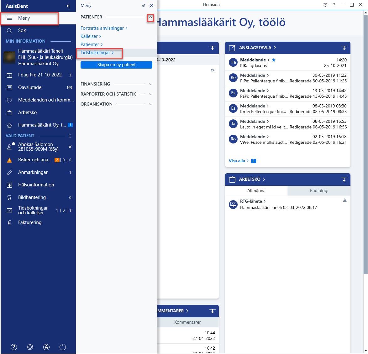Image resolution: width=368 pixels, height=354 pixels.
Task: Open Hälsoinformation
Action: click(38, 185)
